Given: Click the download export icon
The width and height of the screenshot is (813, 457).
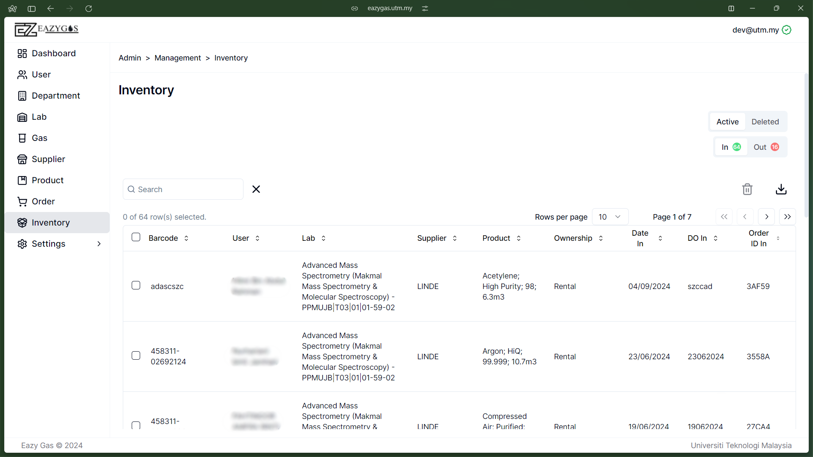Looking at the screenshot, I should click(x=781, y=189).
